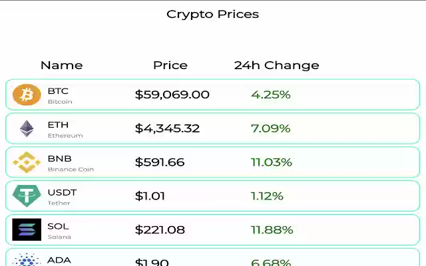Viewport: 426px width, 266px height.
Task: Click Ethereum price $4,345.32
Action: 167,128
